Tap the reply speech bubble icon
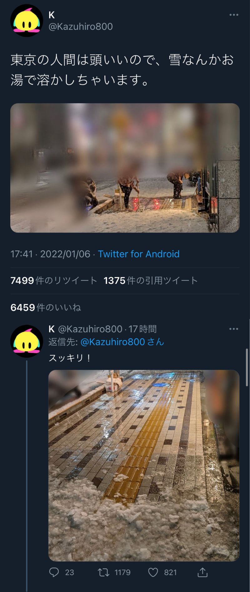Screen dimensions: 250x592 coord(54,572)
